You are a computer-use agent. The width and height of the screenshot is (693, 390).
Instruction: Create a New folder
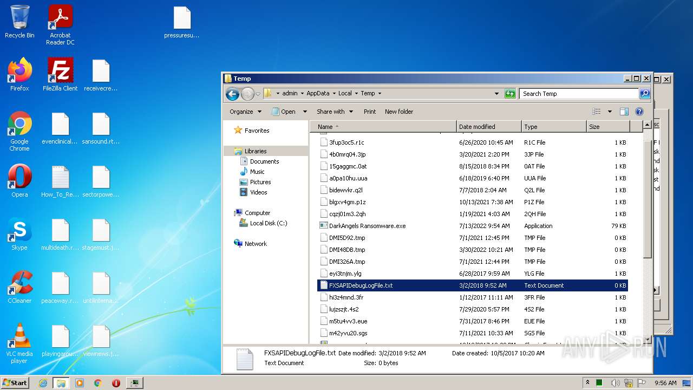(x=399, y=112)
